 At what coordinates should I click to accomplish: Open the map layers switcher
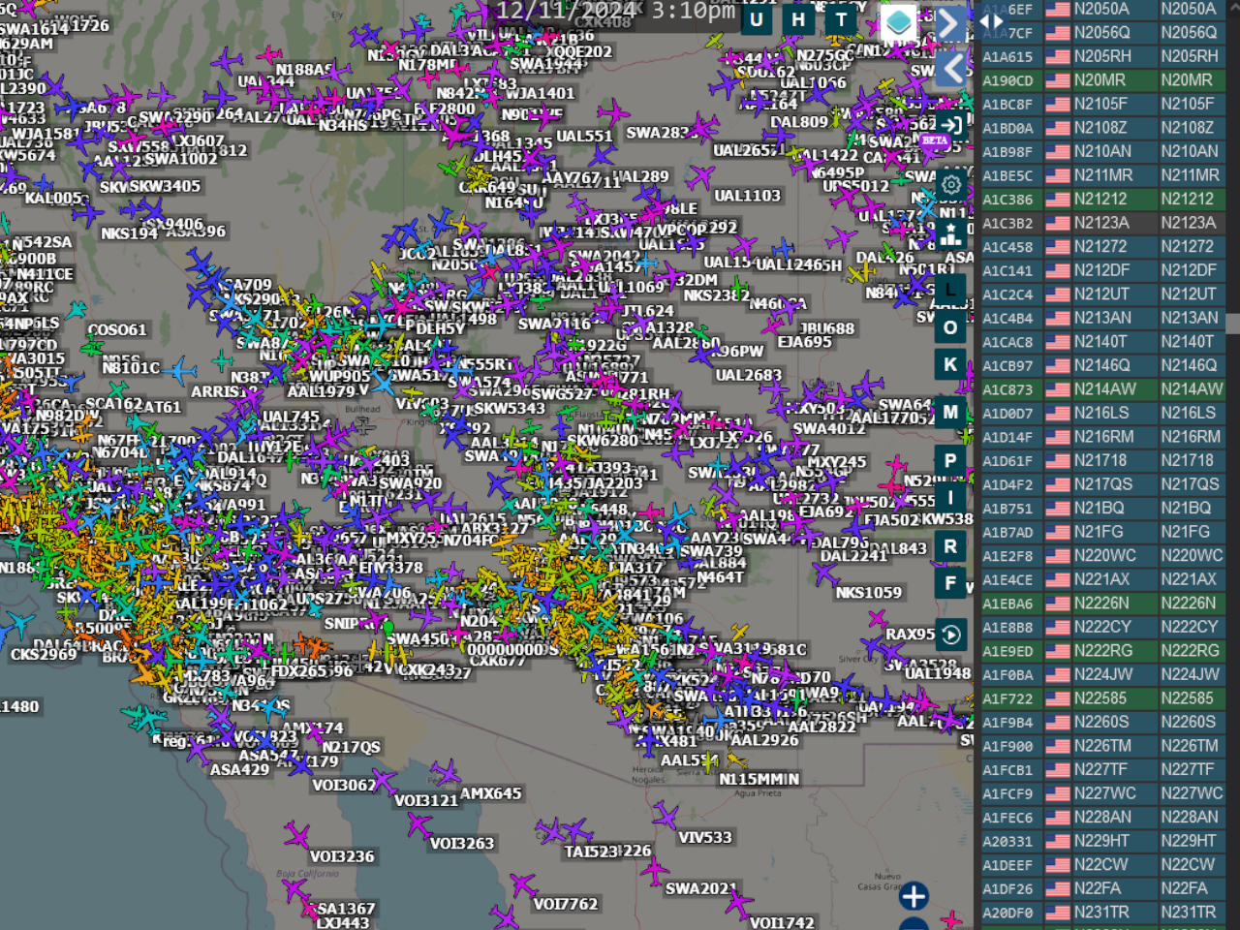pos(898,21)
